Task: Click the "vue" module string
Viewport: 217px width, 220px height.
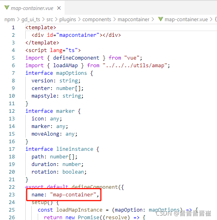Action: pos(132,58)
